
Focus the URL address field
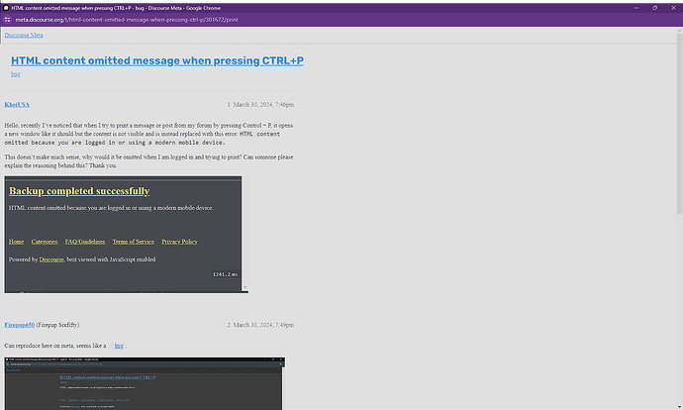click(x=127, y=20)
